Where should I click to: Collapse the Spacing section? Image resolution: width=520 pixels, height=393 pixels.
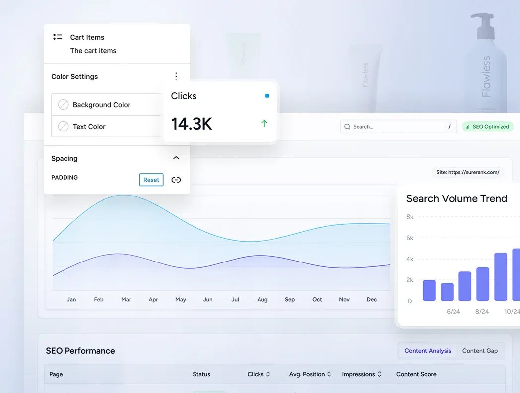click(176, 158)
